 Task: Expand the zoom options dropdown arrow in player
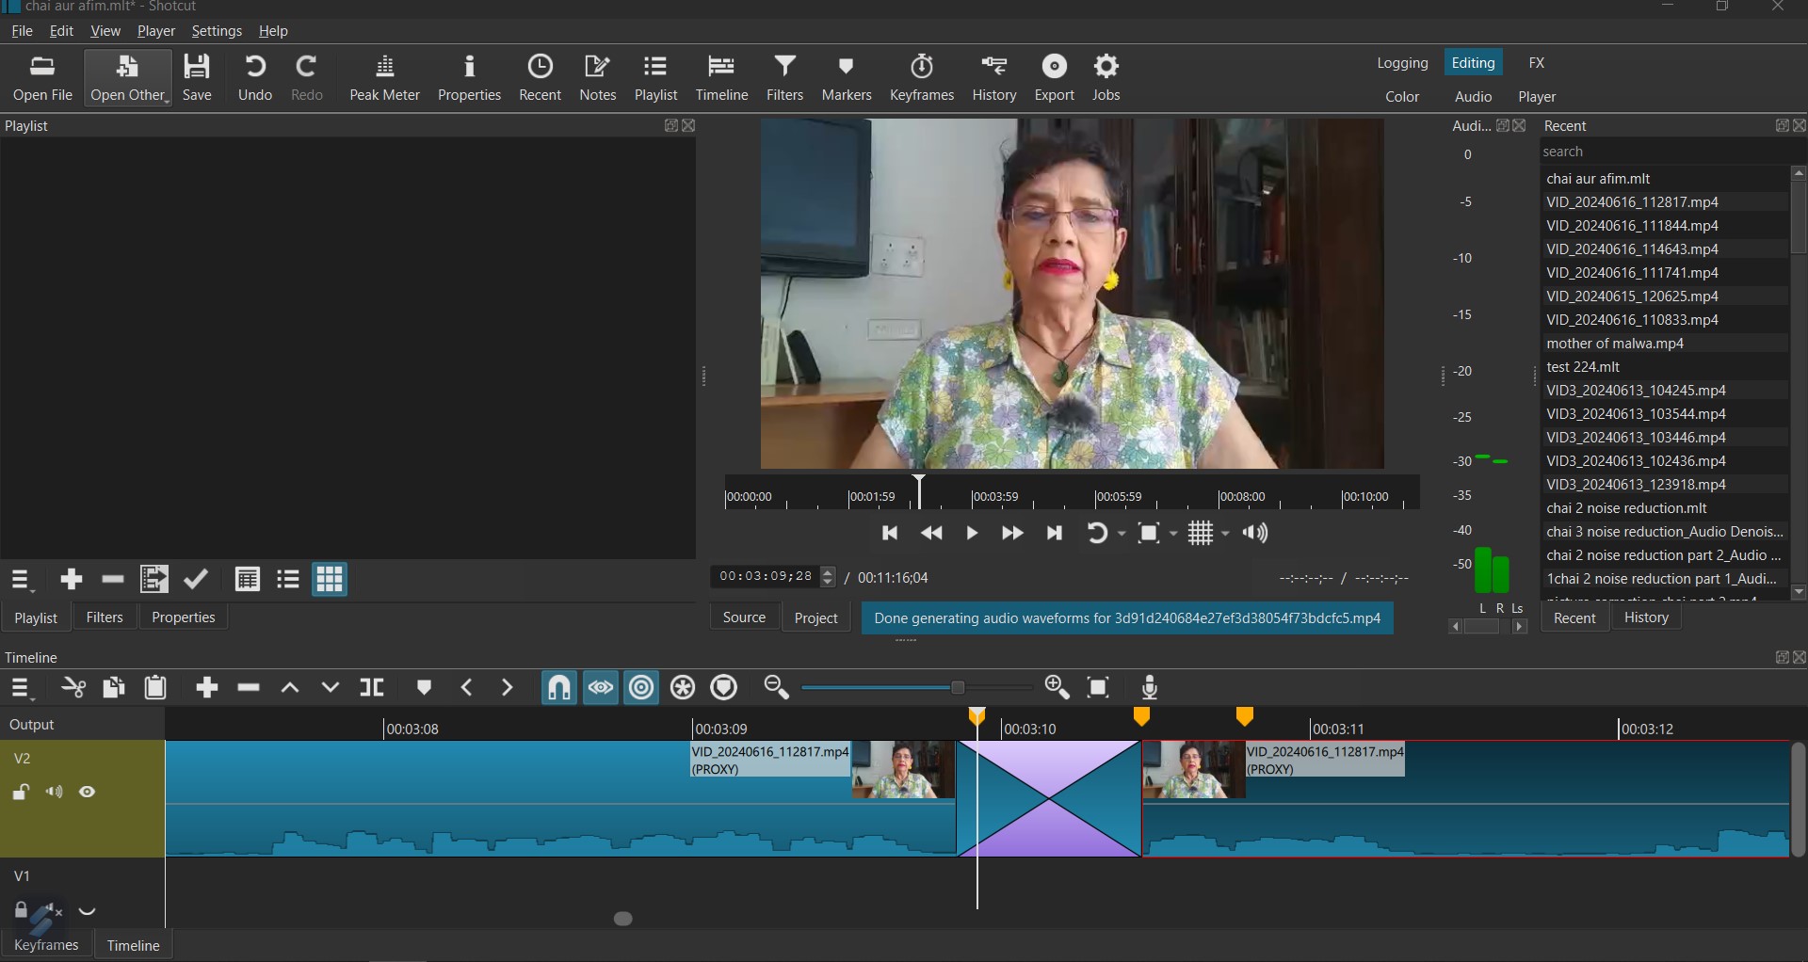1173,534
